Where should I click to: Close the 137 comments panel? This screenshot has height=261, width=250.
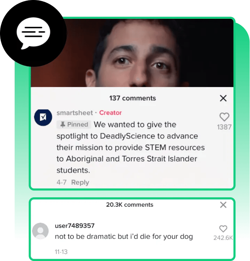point(223,98)
